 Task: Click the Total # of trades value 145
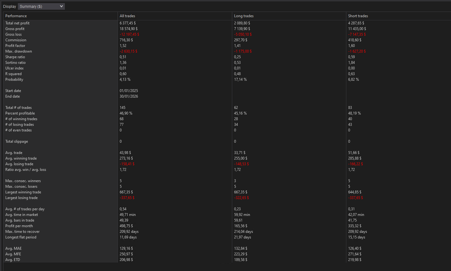pos(122,107)
